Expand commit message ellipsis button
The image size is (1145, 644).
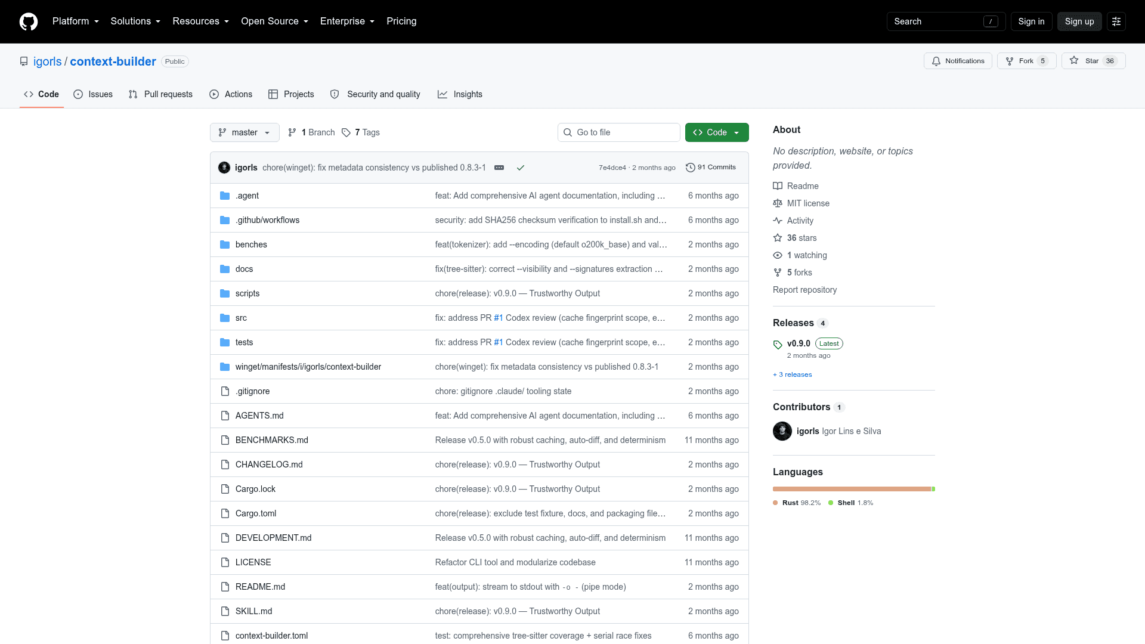click(499, 168)
